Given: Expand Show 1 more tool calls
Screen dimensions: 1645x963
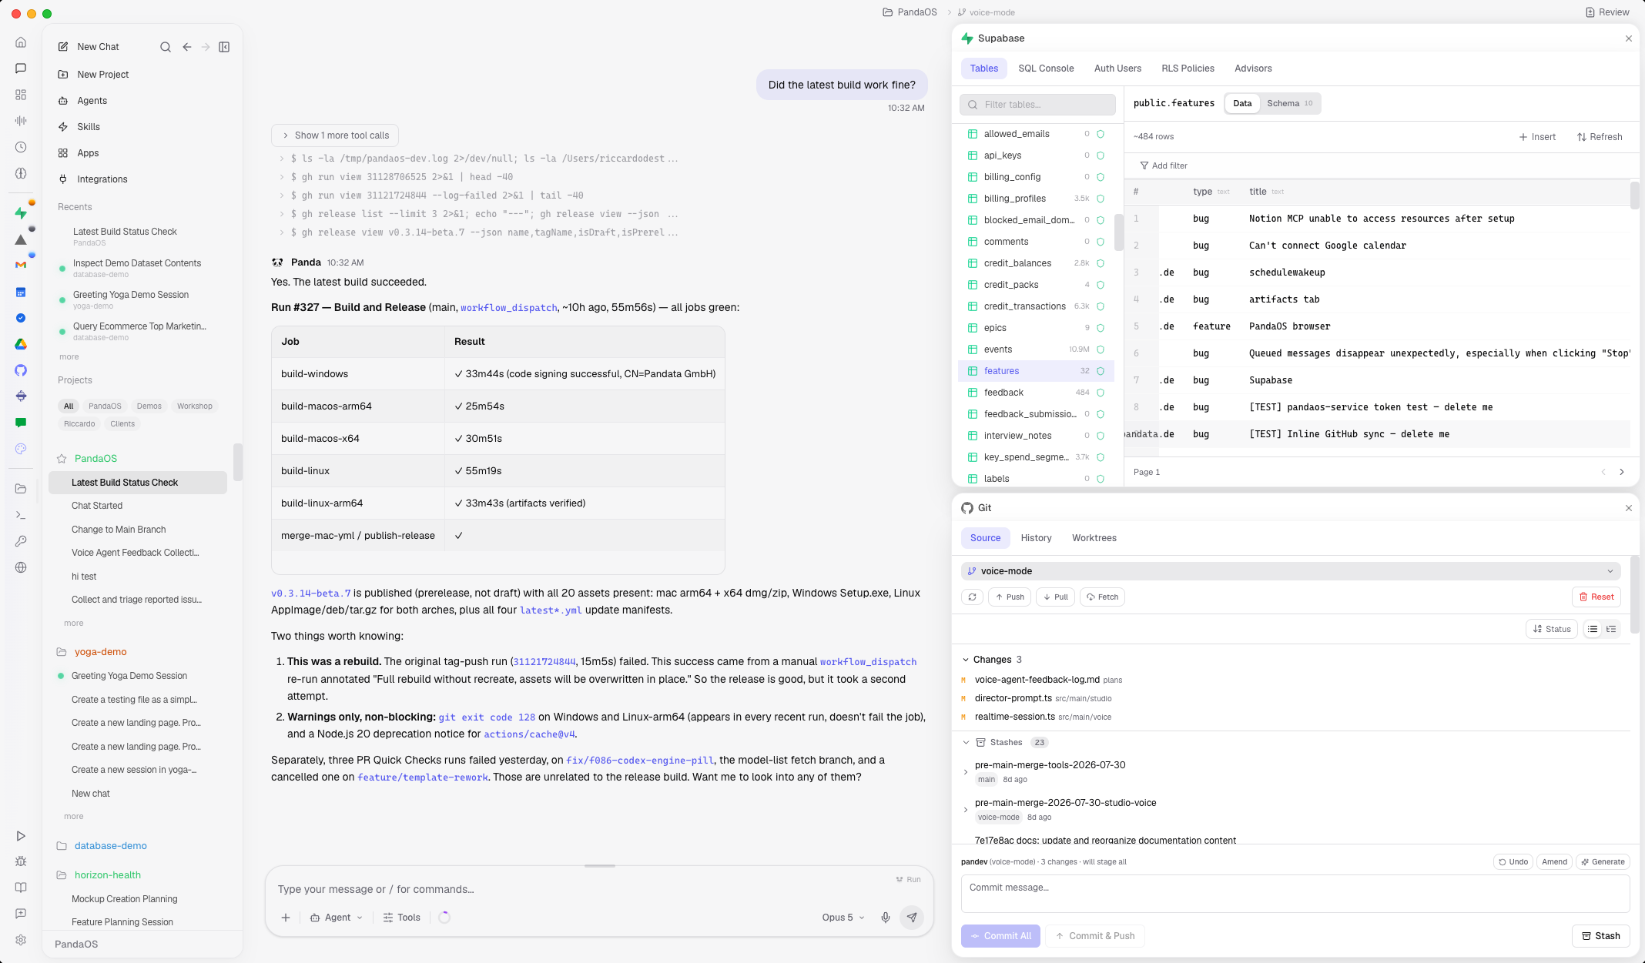Looking at the screenshot, I should coord(335,135).
